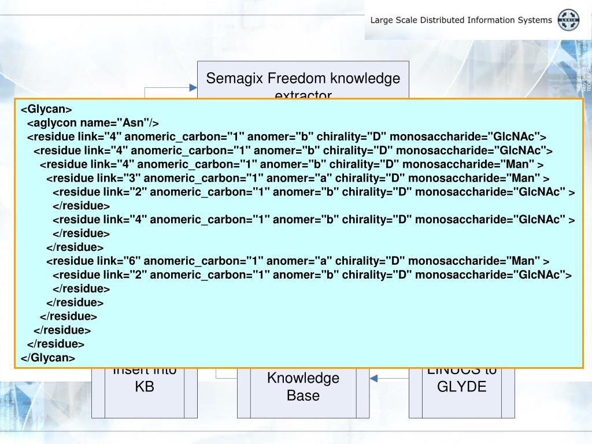Click the residue line with link="6" Man
Image resolution: width=592 pixels, height=444 pixels.
click(x=298, y=261)
